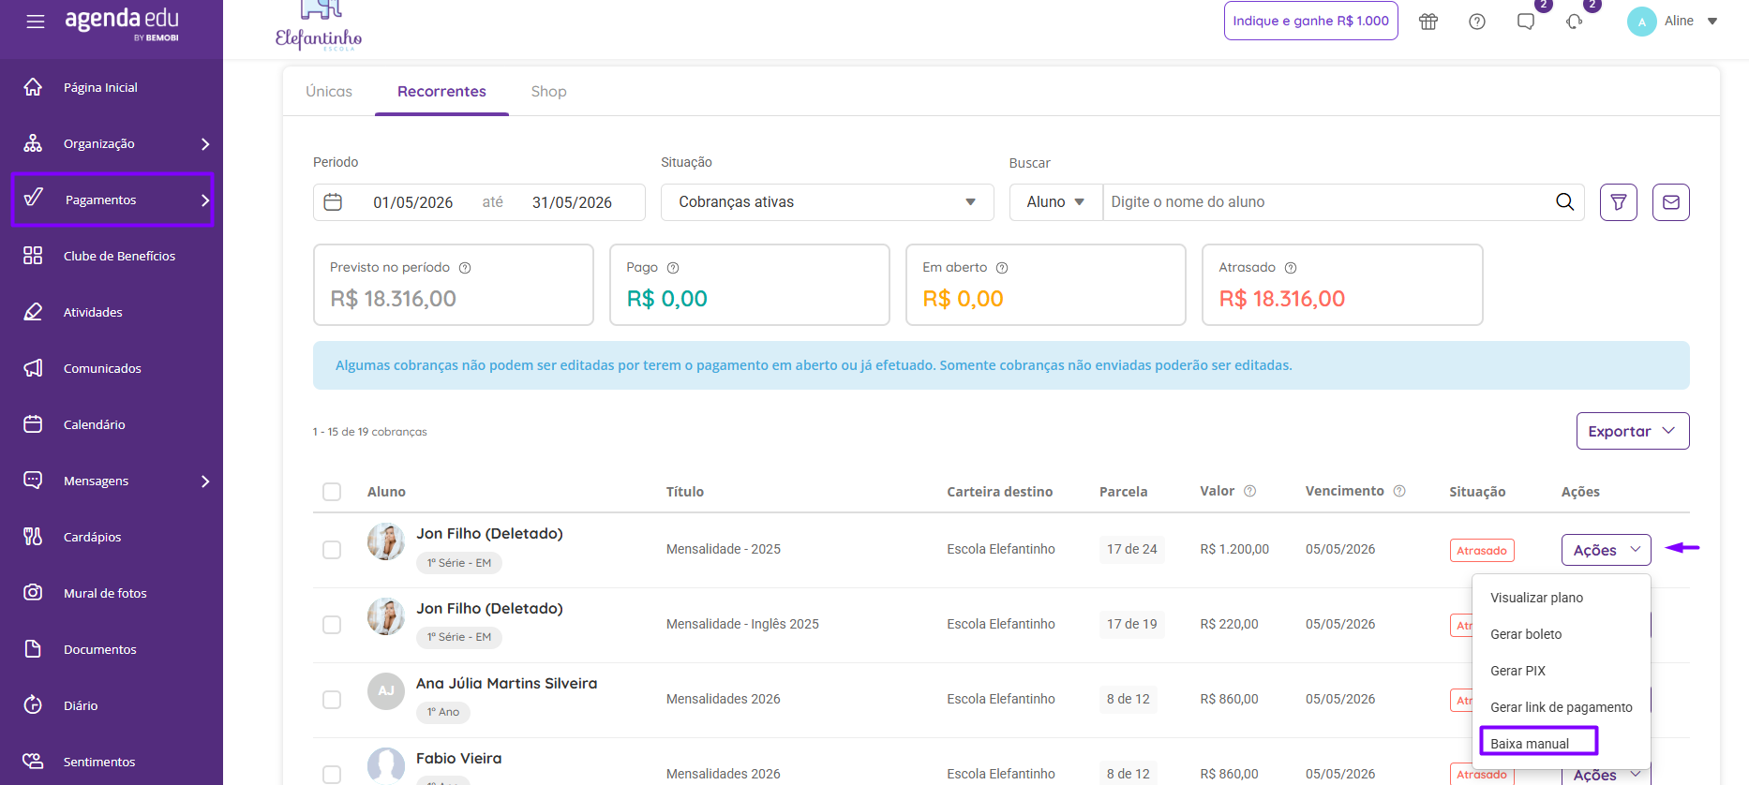Open the Aline account menu arrow
1749x785 pixels.
click(x=1712, y=22)
